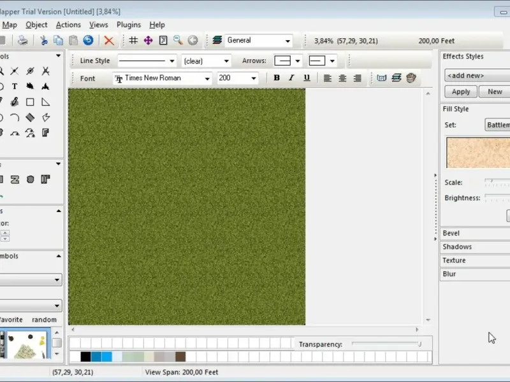This screenshot has height=382, width=510.
Task: Pick the brown color swatch
Action: click(180, 357)
